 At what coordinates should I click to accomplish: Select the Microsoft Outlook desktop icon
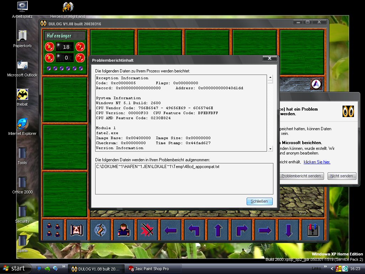pyautogui.click(x=22, y=68)
